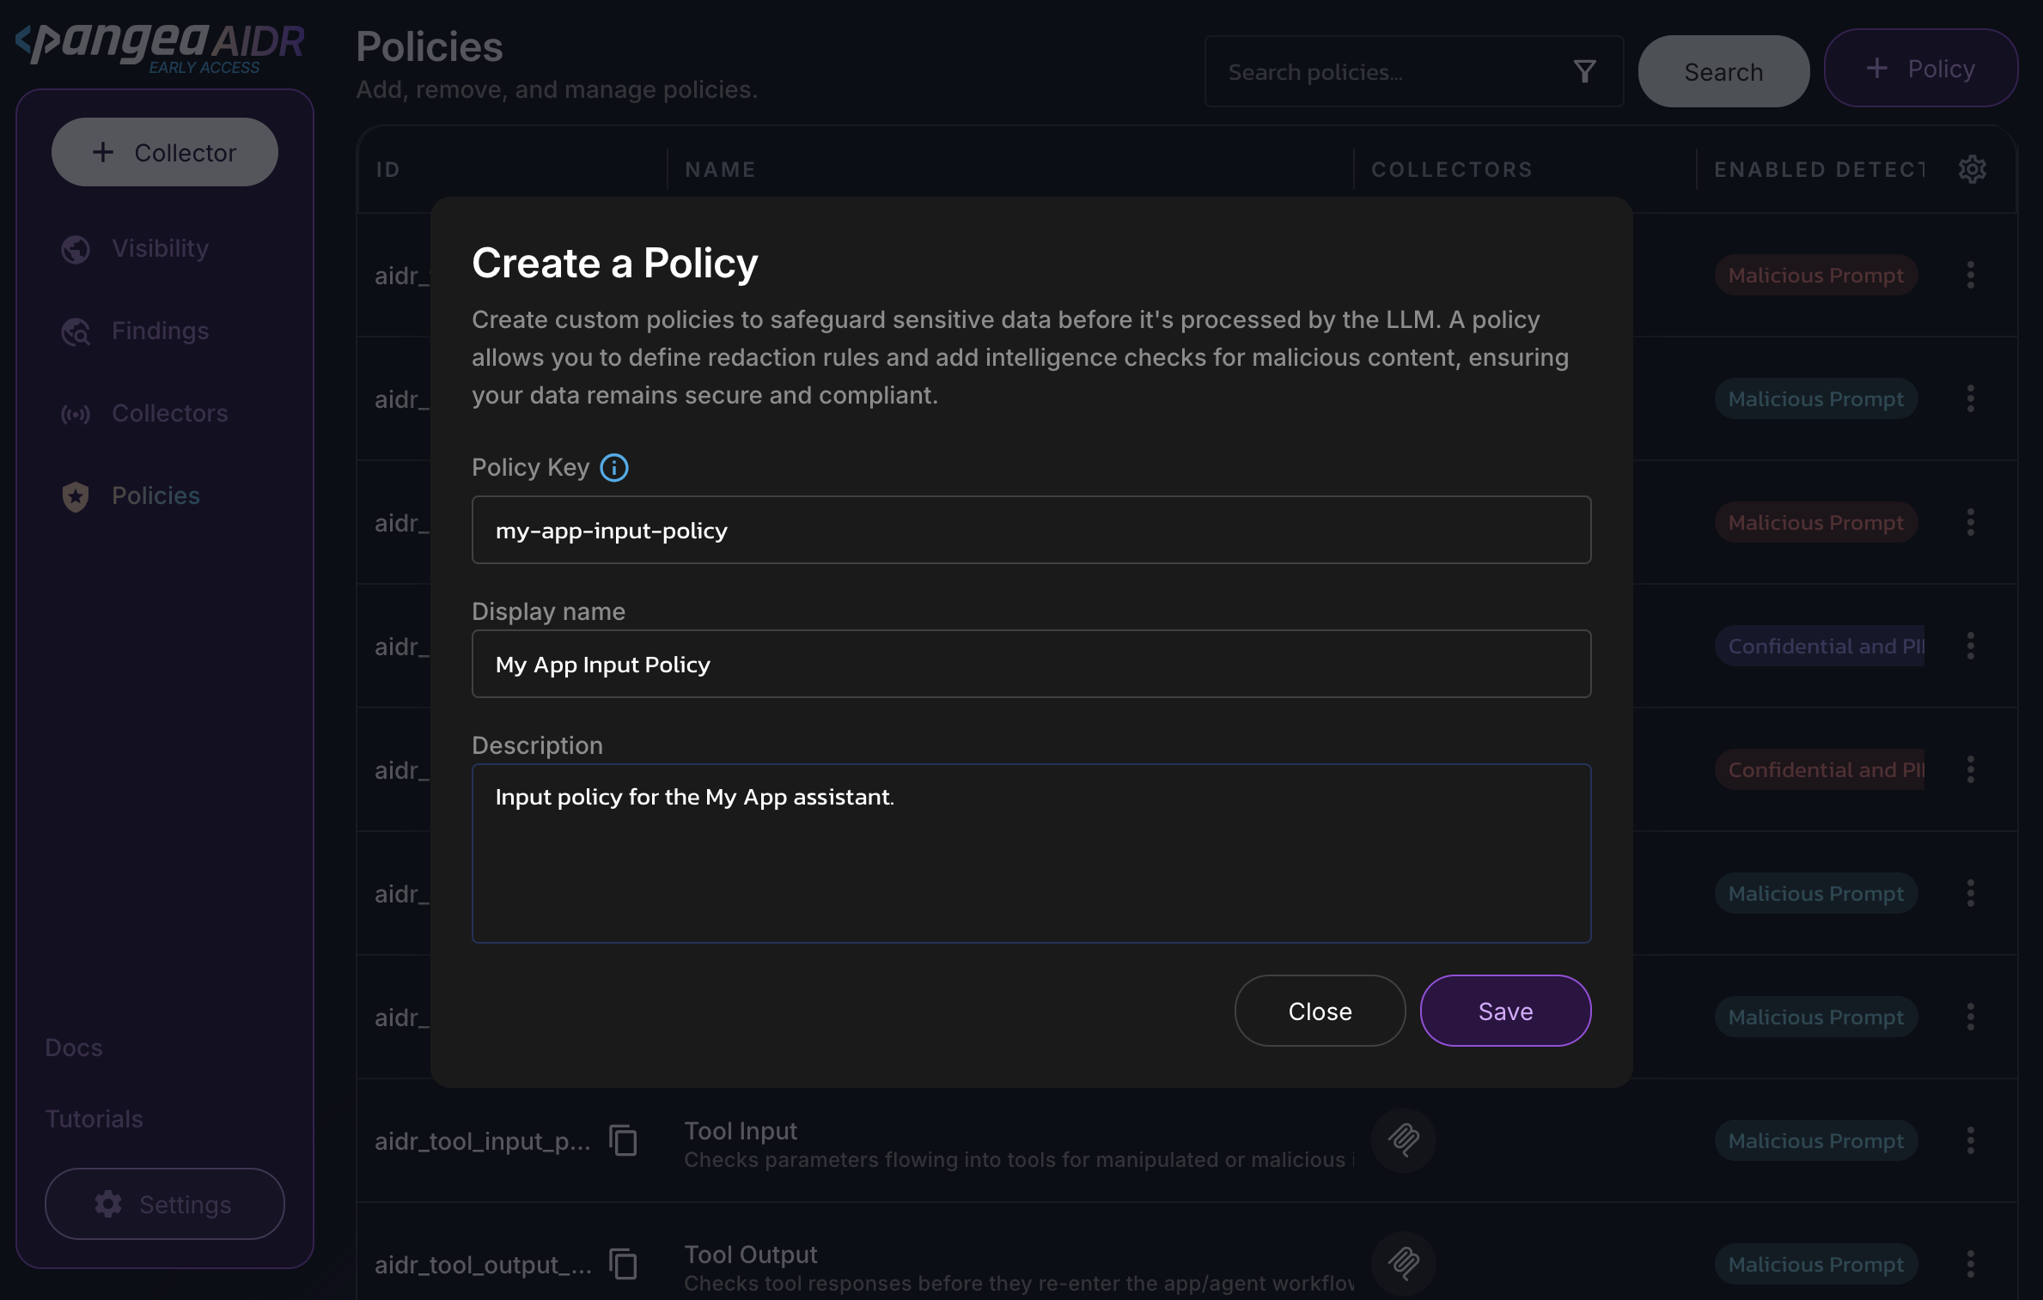Click the Policy Key input field
Screen dimensions: 2043x1300
coord(1030,530)
